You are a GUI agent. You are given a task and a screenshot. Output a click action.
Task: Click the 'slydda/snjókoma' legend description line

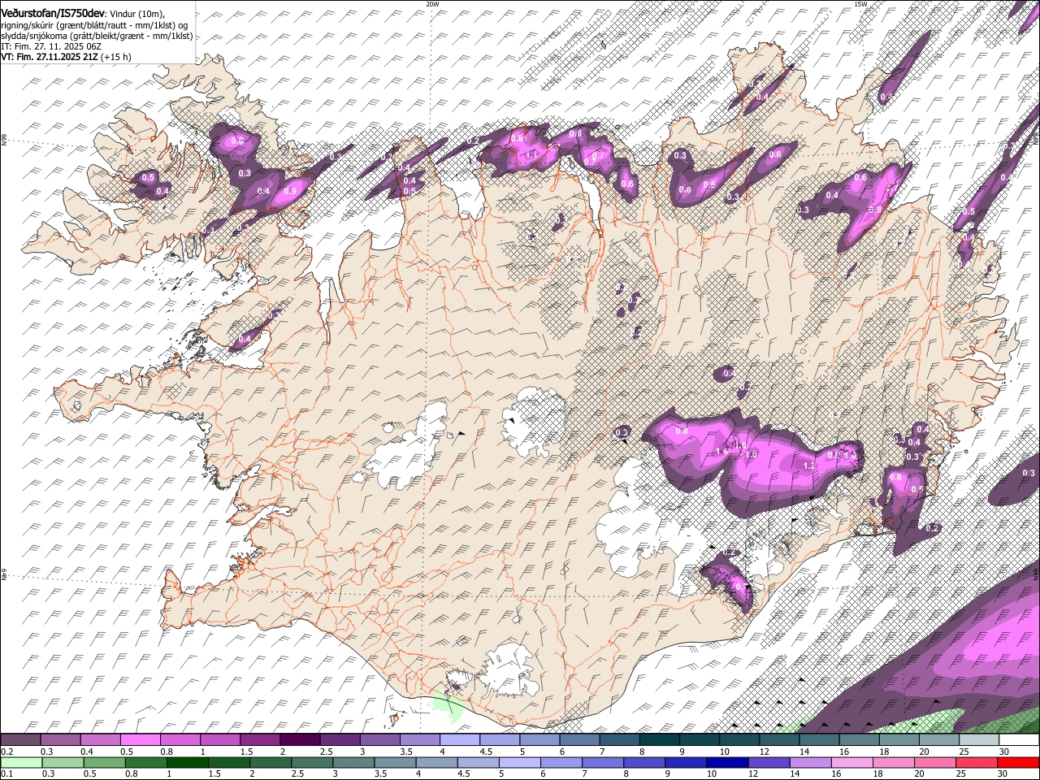point(97,36)
